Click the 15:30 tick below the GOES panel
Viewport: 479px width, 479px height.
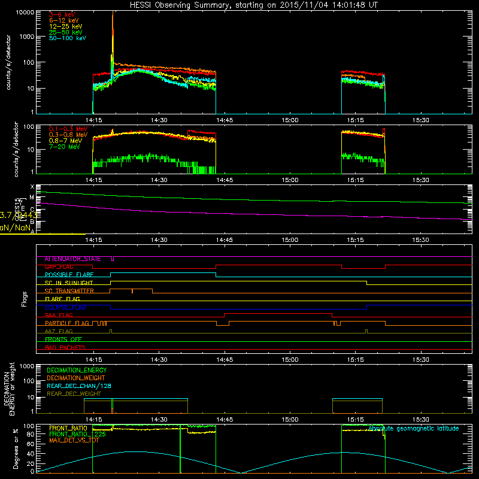coord(420,240)
